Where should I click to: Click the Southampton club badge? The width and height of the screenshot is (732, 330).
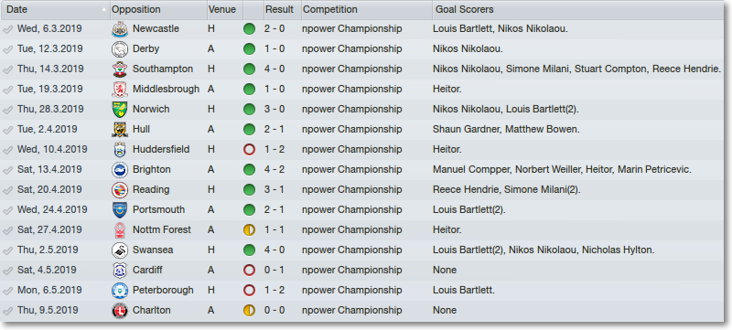click(120, 69)
